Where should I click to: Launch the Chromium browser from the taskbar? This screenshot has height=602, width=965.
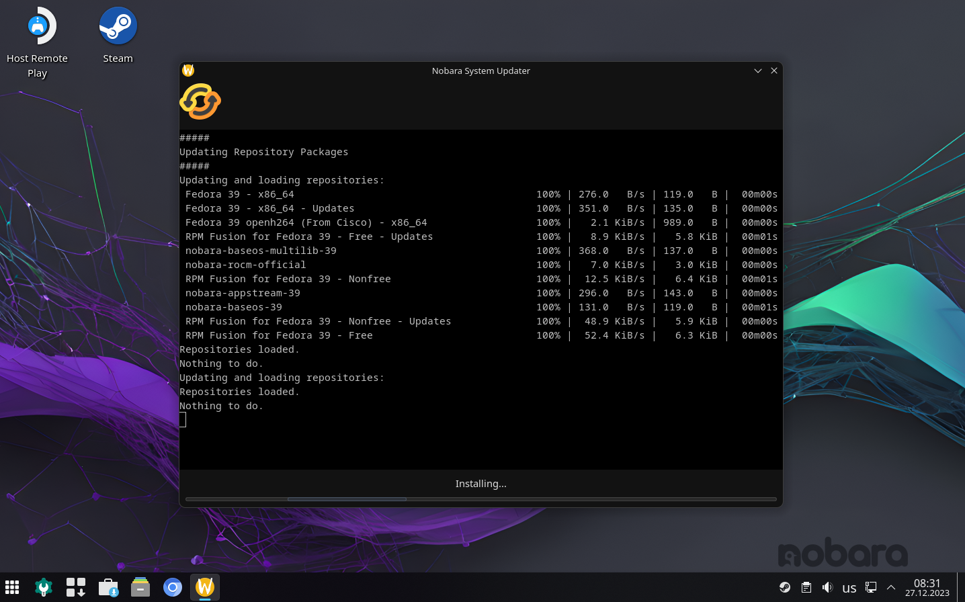pyautogui.click(x=173, y=587)
